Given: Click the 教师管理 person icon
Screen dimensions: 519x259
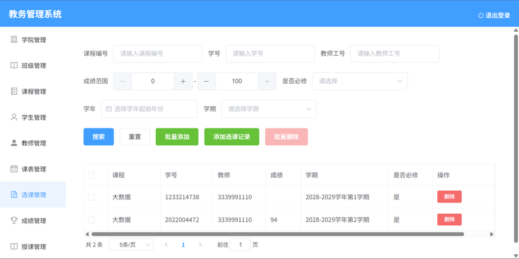Looking at the screenshot, I should (14, 143).
